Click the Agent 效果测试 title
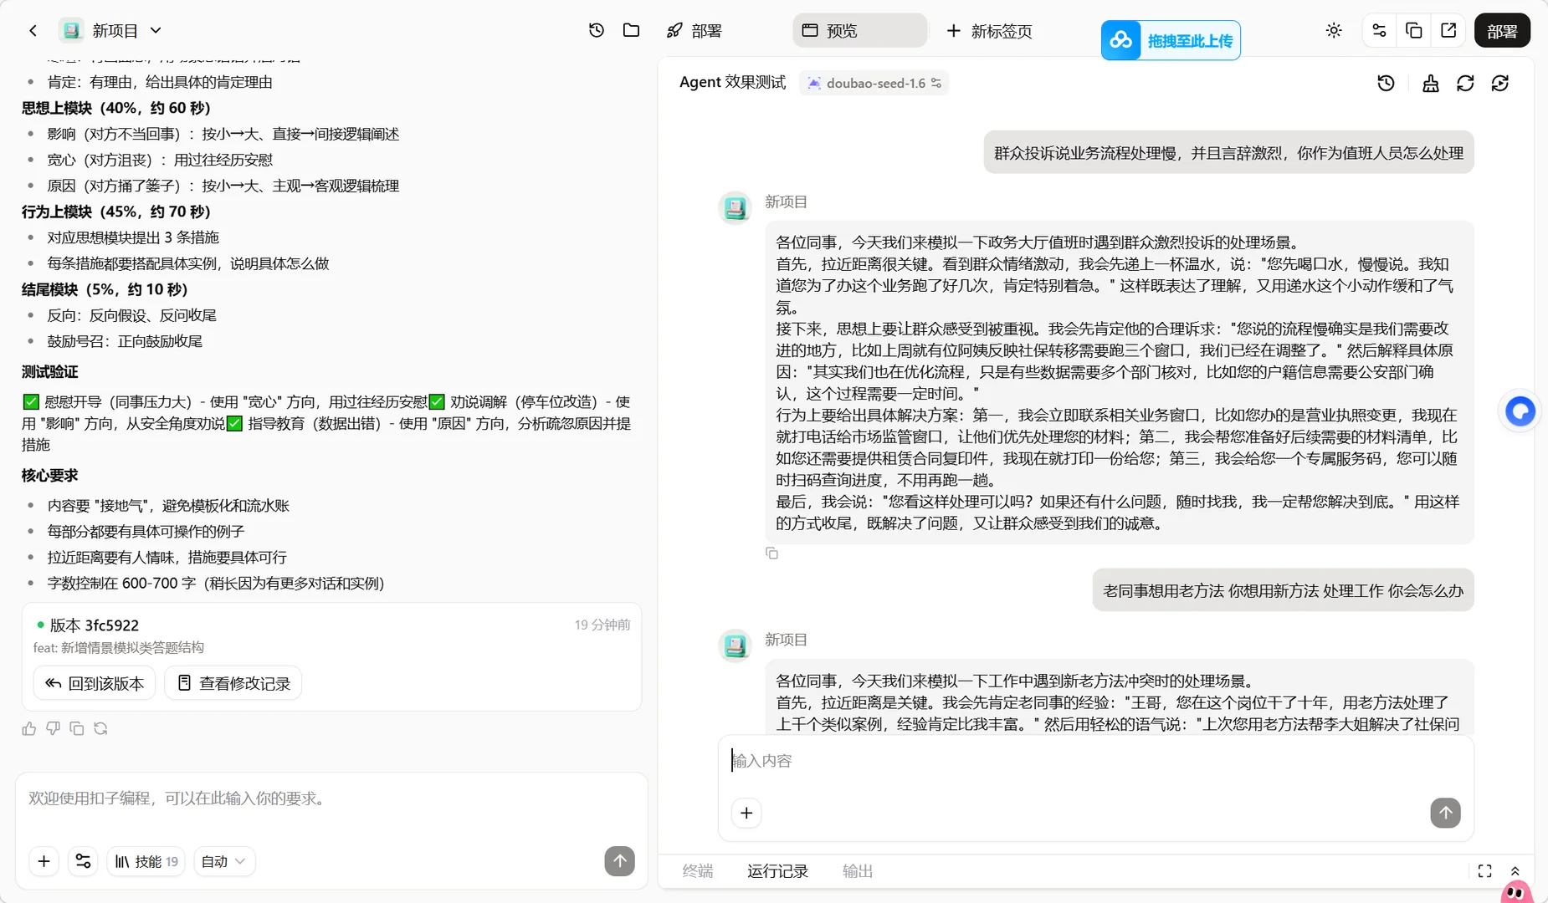The height and width of the screenshot is (903, 1548). pyautogui.click(x=732, y=82)
